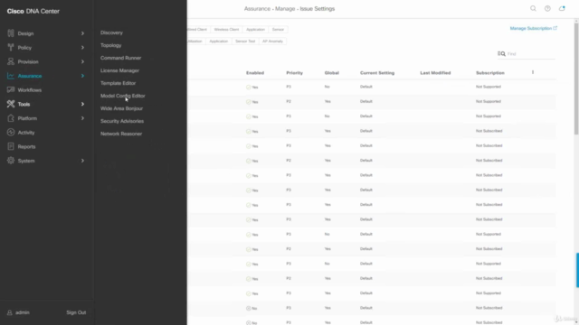This screenshot has width=579, height=325.
Task: Click the filter search icon beside Find
Action: click(501, 54)
